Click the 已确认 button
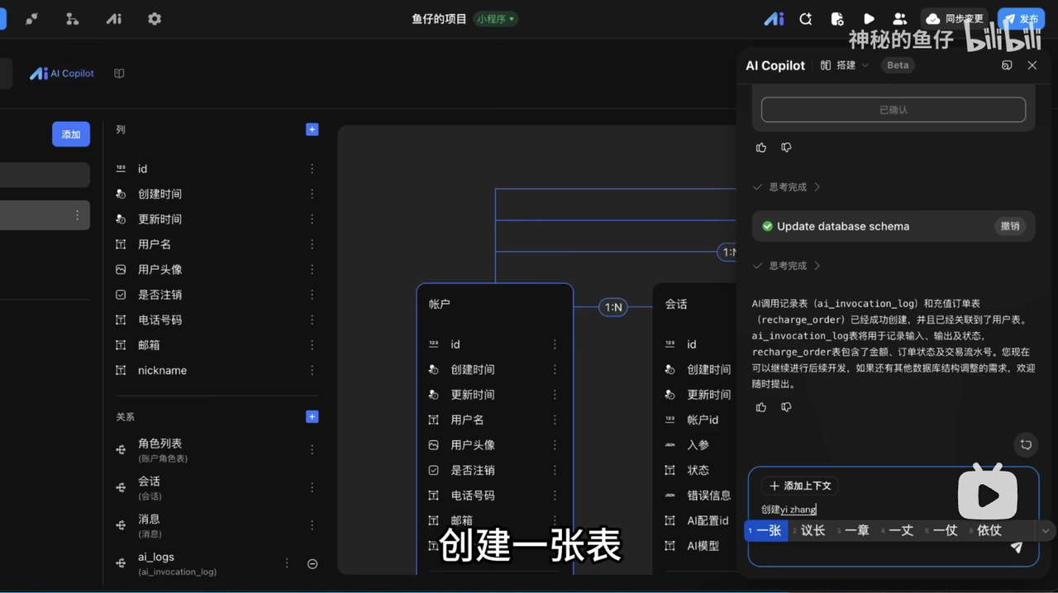The image size is (1058, 593). click(x=894, y=110)
